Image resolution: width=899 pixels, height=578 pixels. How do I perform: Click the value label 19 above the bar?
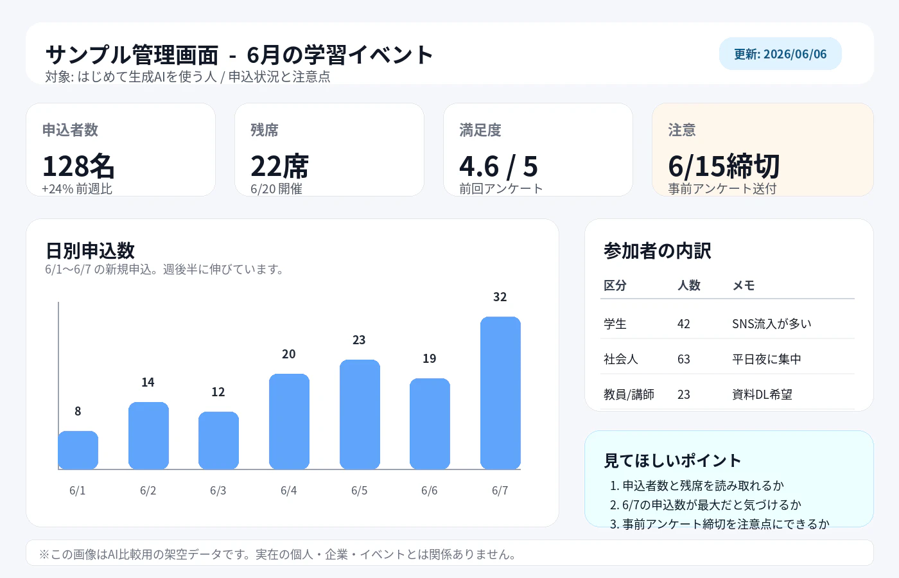[x=430, y=358]
